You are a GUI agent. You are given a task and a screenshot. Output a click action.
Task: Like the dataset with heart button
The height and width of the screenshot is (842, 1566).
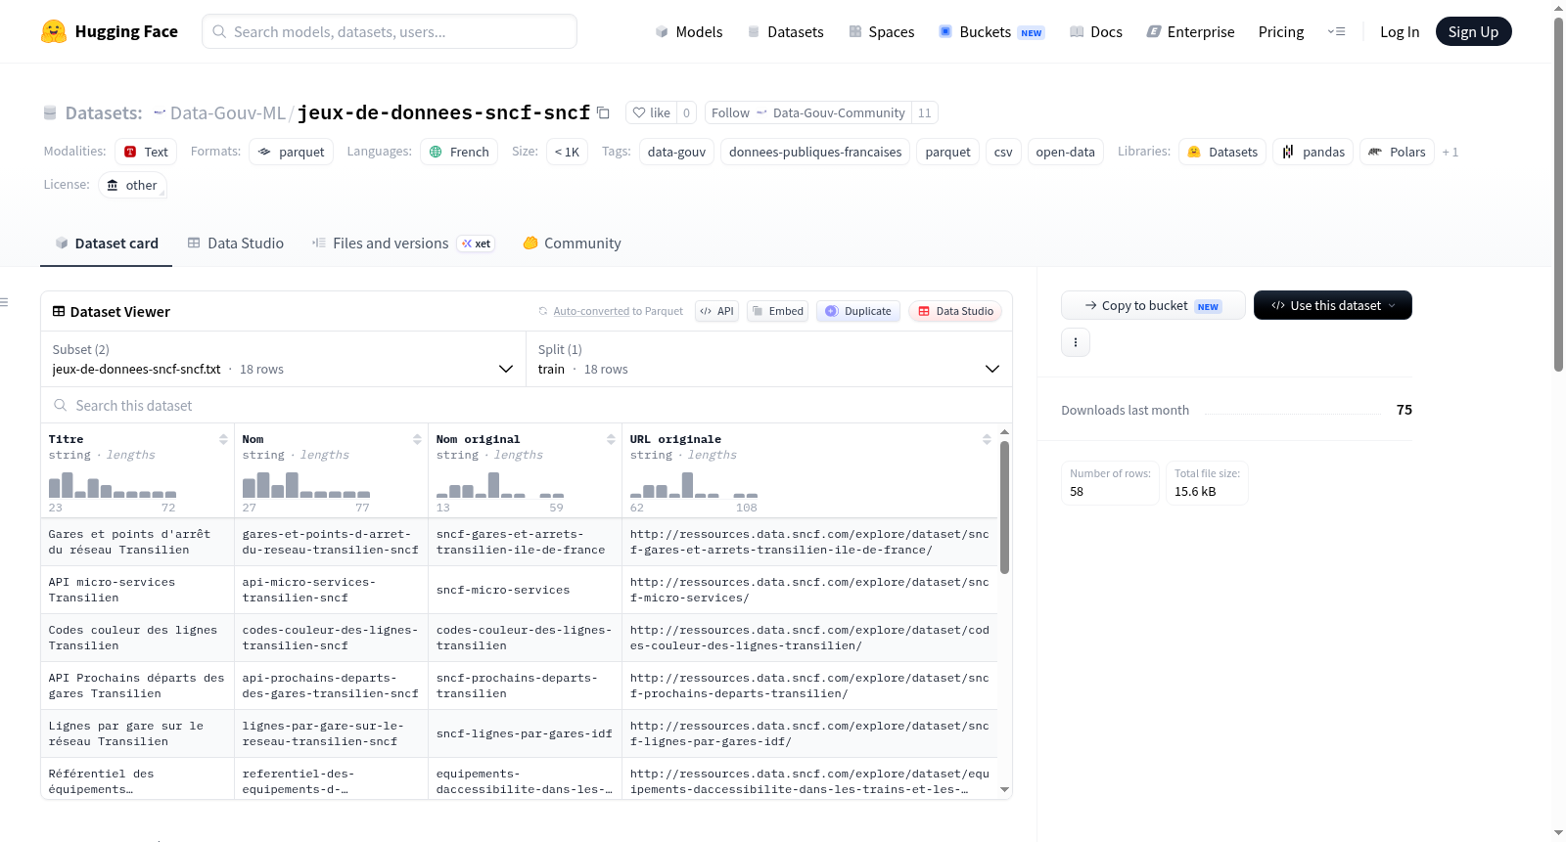click(651, 112)
